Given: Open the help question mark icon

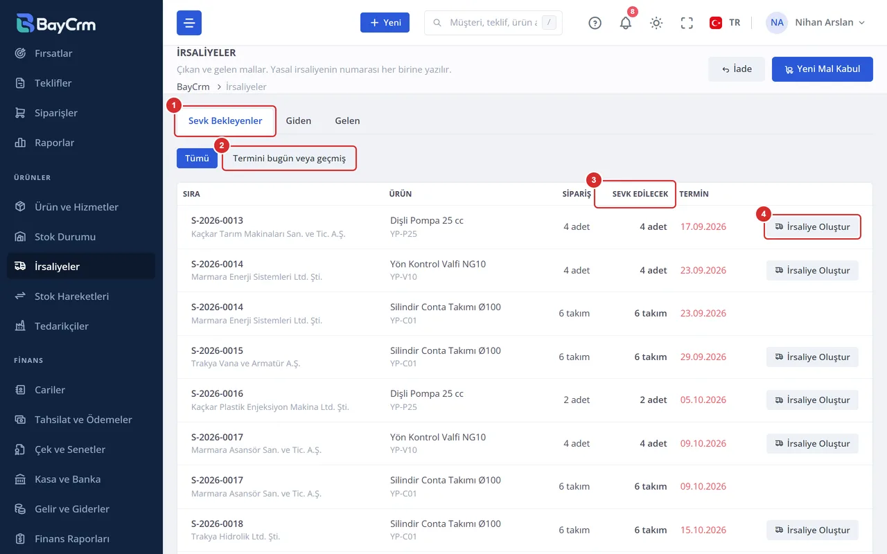Looking at the screenshot, I should 595,23.
